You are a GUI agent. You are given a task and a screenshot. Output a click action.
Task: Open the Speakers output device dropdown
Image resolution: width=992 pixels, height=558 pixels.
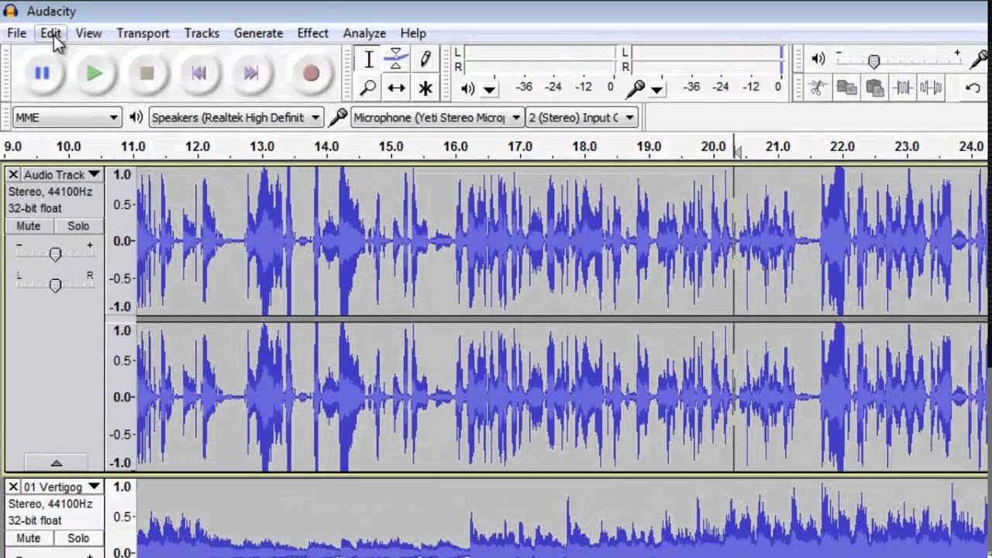[x=236, y=118]
